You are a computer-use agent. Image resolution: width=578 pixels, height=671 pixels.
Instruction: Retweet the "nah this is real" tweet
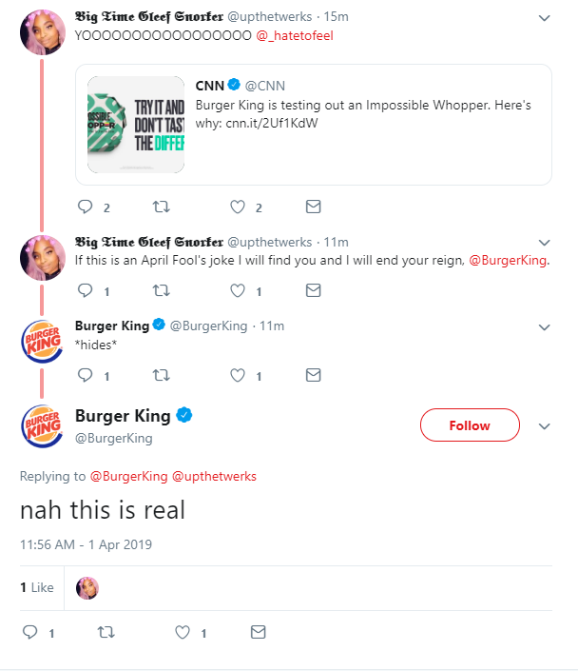click(x=106, y=631)
